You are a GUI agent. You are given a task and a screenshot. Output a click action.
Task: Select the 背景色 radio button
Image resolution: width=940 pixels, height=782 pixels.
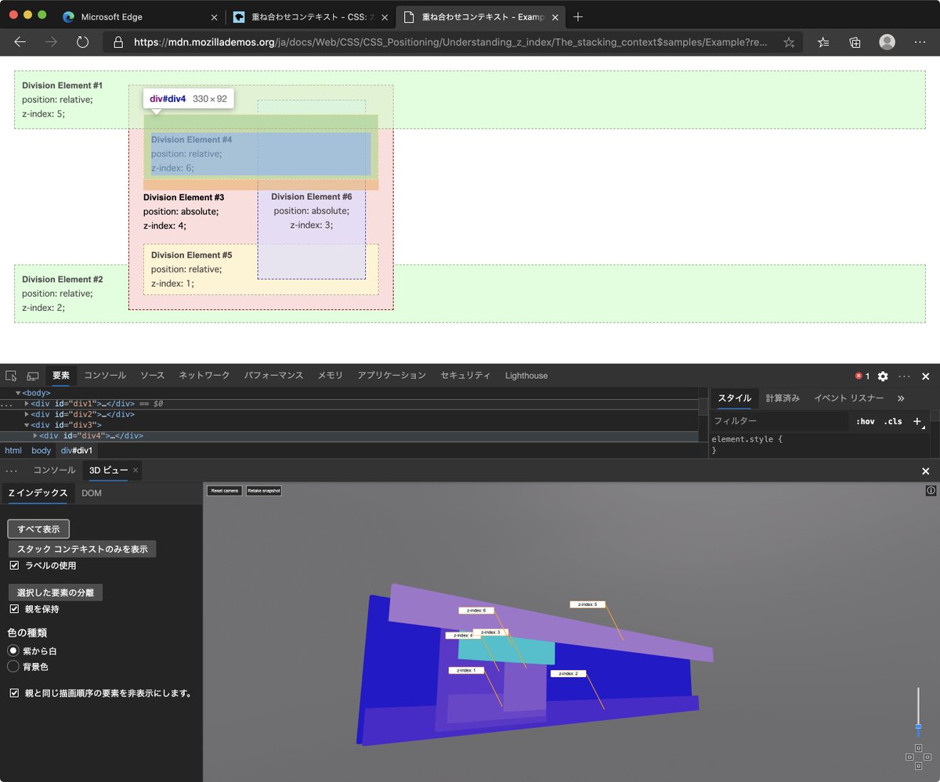(x=12, y=666)
